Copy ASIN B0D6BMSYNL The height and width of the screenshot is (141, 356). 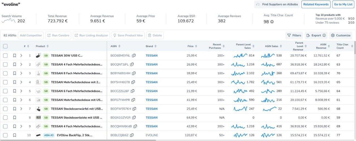pyautogui.click(x=134, y=55)
